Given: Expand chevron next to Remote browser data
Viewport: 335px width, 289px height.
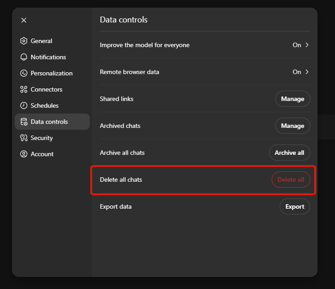Looking at the screenshot, I should 307,72.
